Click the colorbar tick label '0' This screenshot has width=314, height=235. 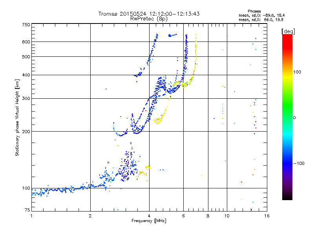click(x=294, y=118)
